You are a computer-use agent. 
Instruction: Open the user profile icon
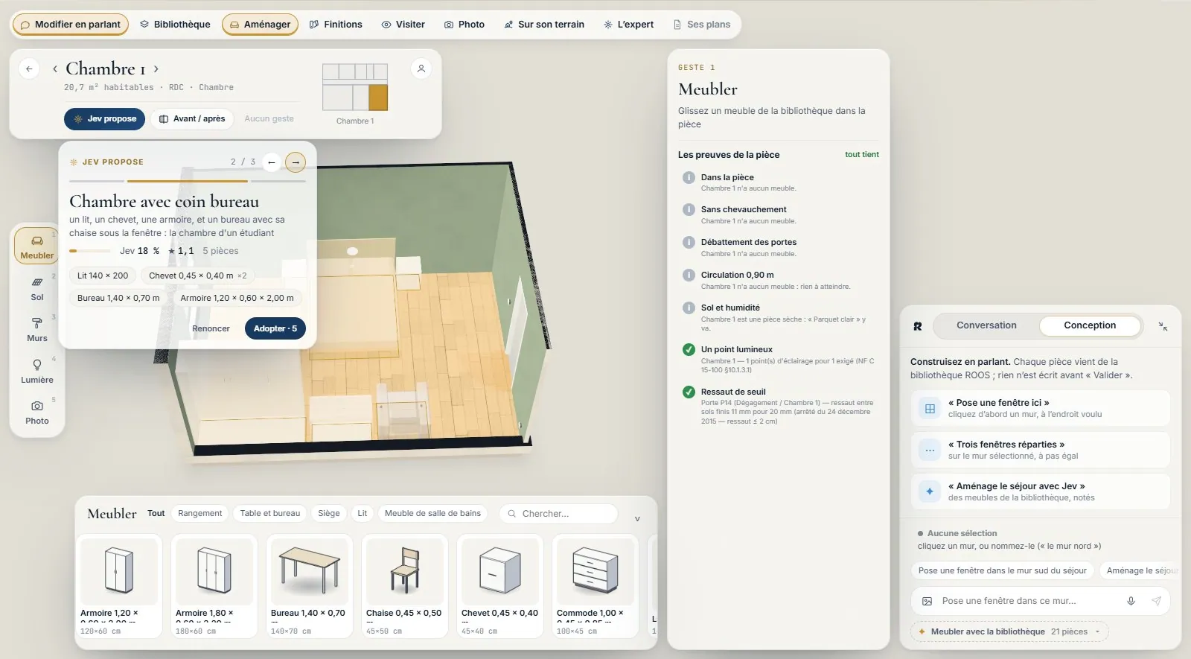[421, 69]
